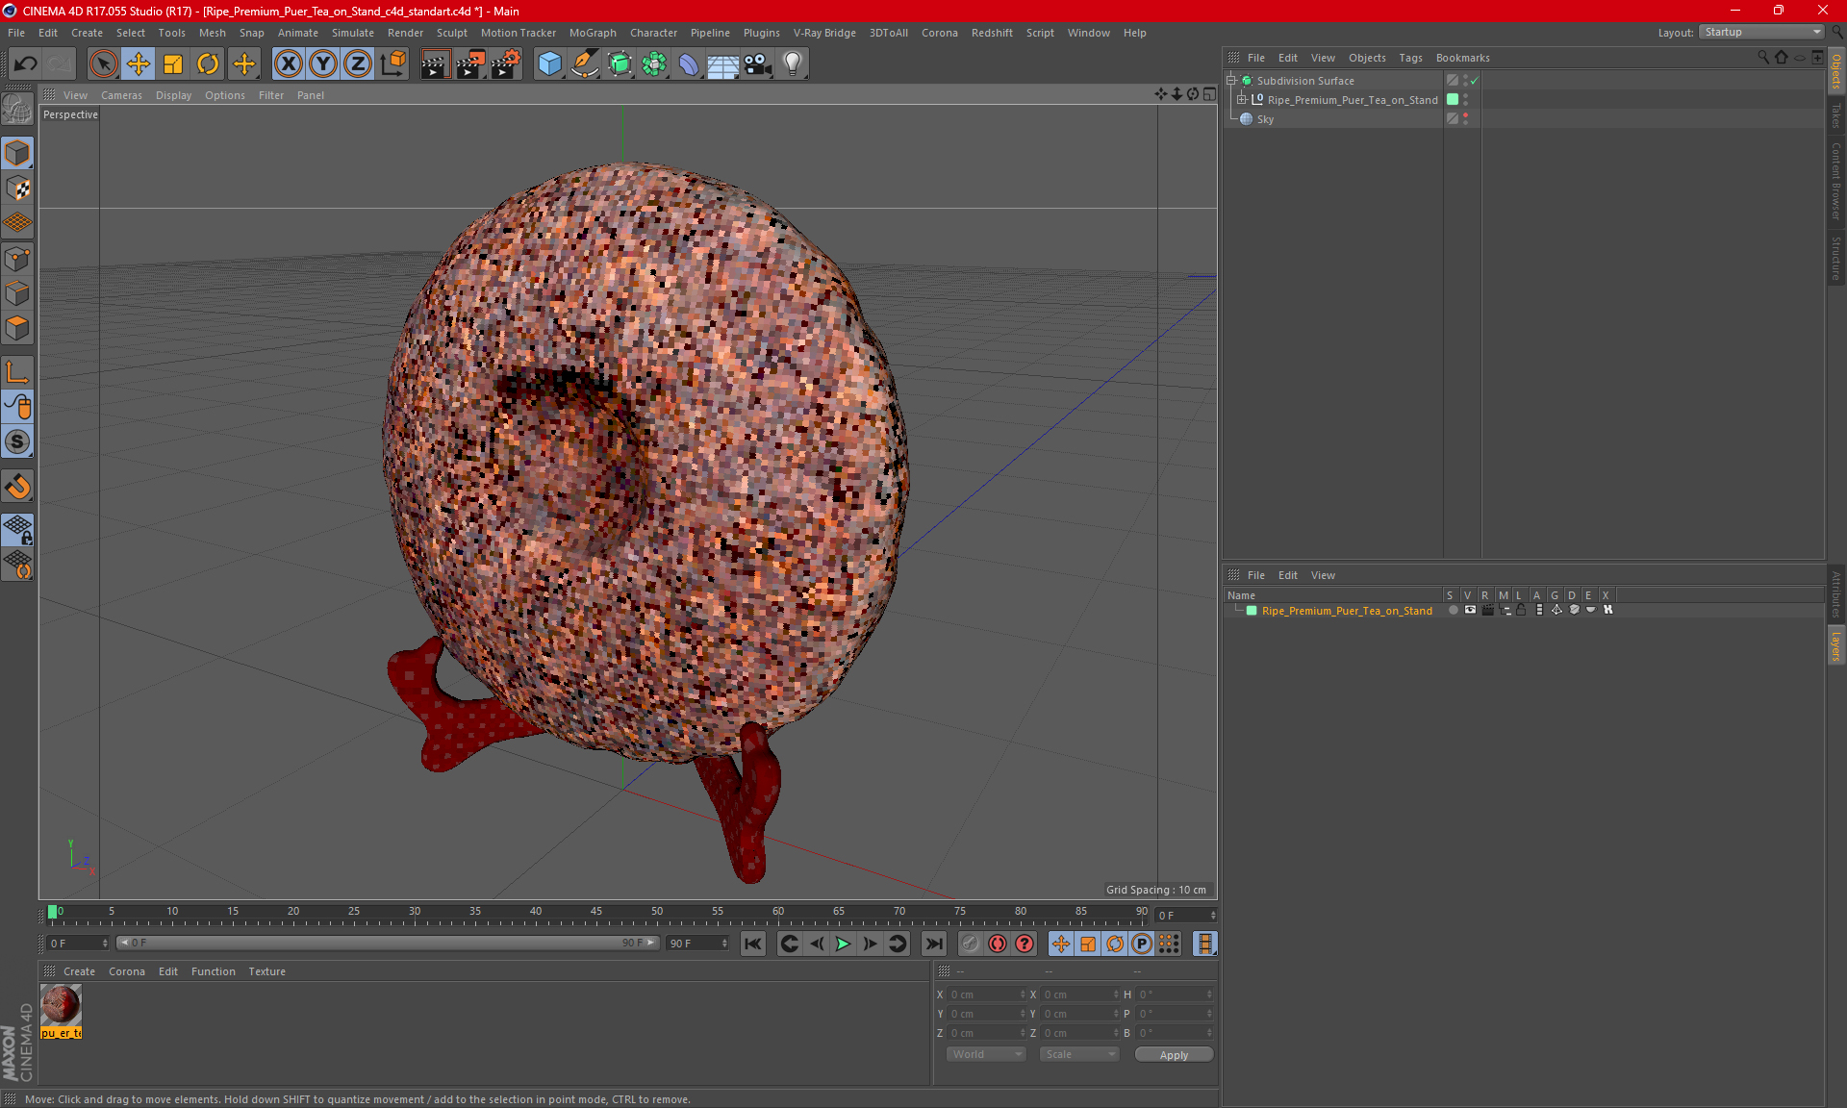This screenshot has width=1847, height=1108.
Task: Select the Live Selection tool
Action: (x=103, y=64)
